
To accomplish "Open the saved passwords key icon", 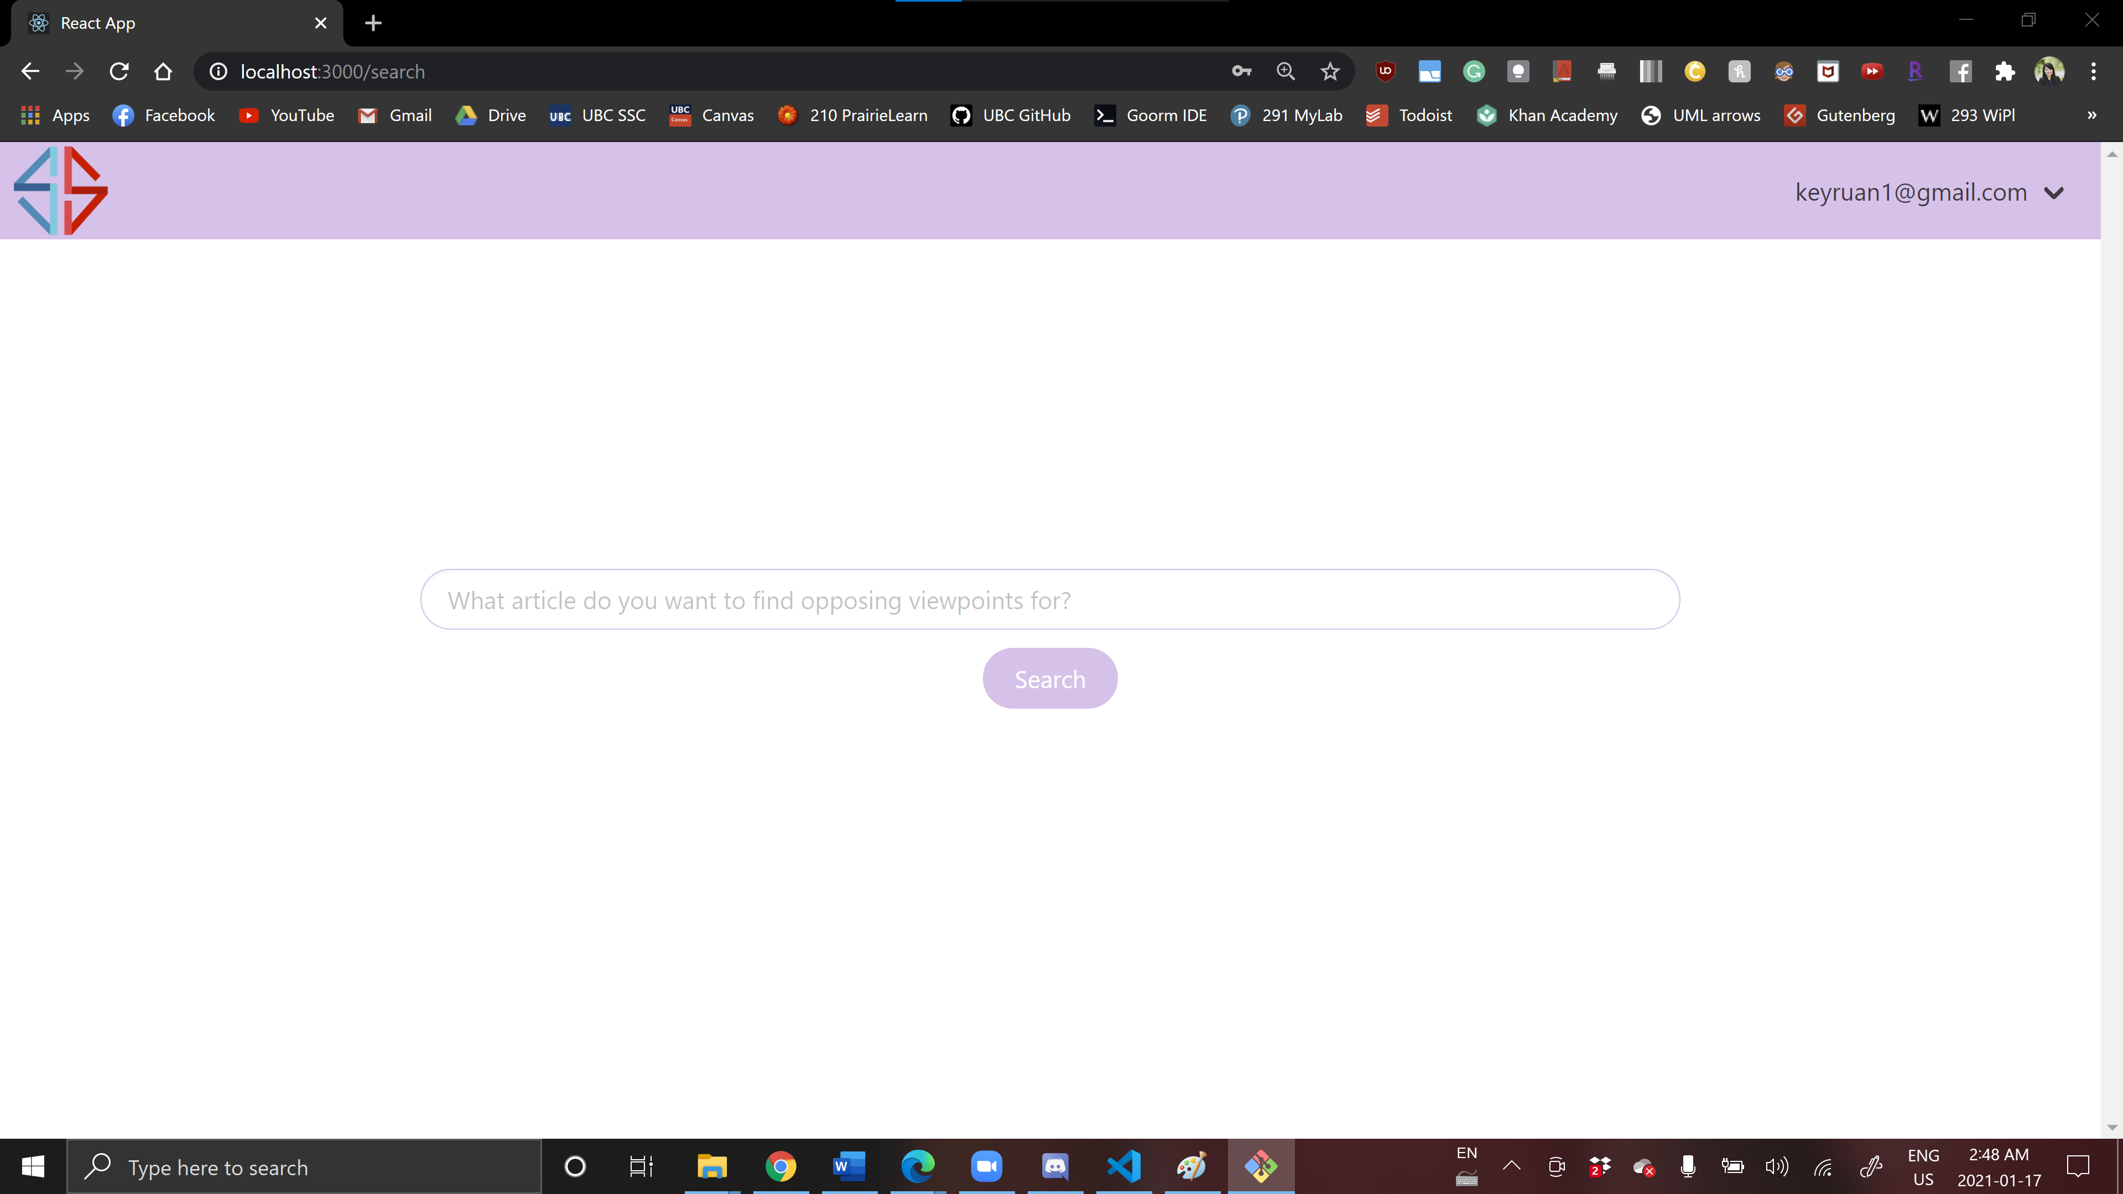I will click(x=1241, y=72).
